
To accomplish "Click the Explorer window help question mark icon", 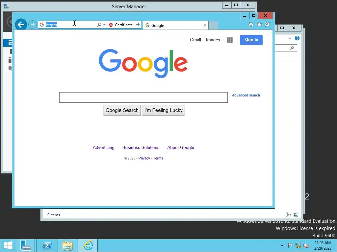I will (297, 38).
